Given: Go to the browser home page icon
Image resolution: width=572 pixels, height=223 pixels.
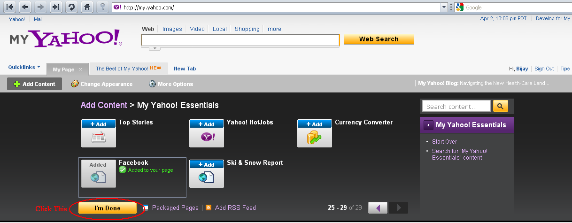Looking at the screenshot, I should tap(86, 7).
